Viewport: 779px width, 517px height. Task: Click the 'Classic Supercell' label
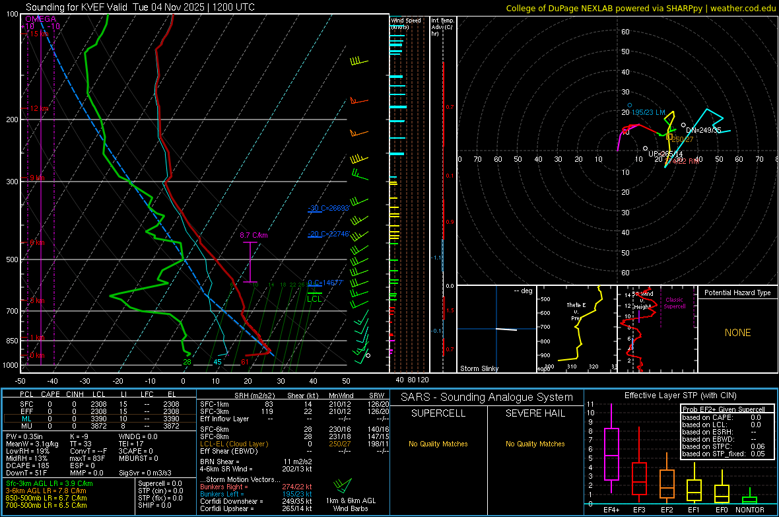point(674,303)
